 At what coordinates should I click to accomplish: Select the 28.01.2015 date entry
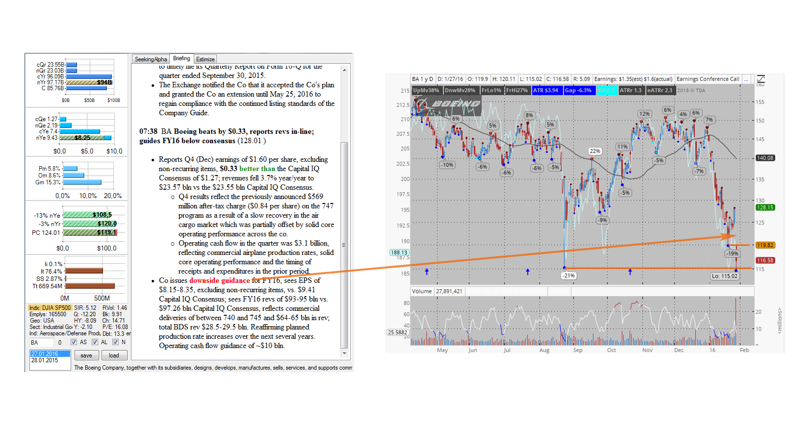pos(45,360)
